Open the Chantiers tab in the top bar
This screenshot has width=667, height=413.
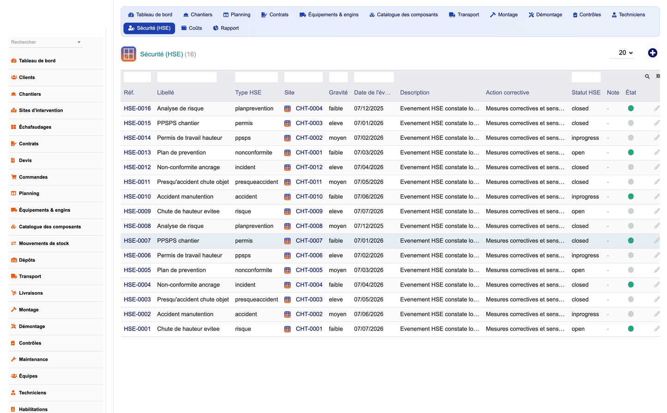[198, 15]
